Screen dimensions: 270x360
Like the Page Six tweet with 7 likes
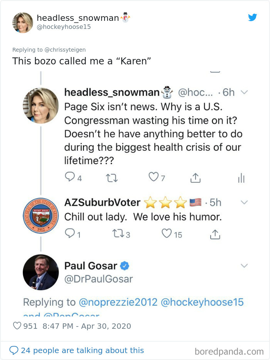(154, 177)
